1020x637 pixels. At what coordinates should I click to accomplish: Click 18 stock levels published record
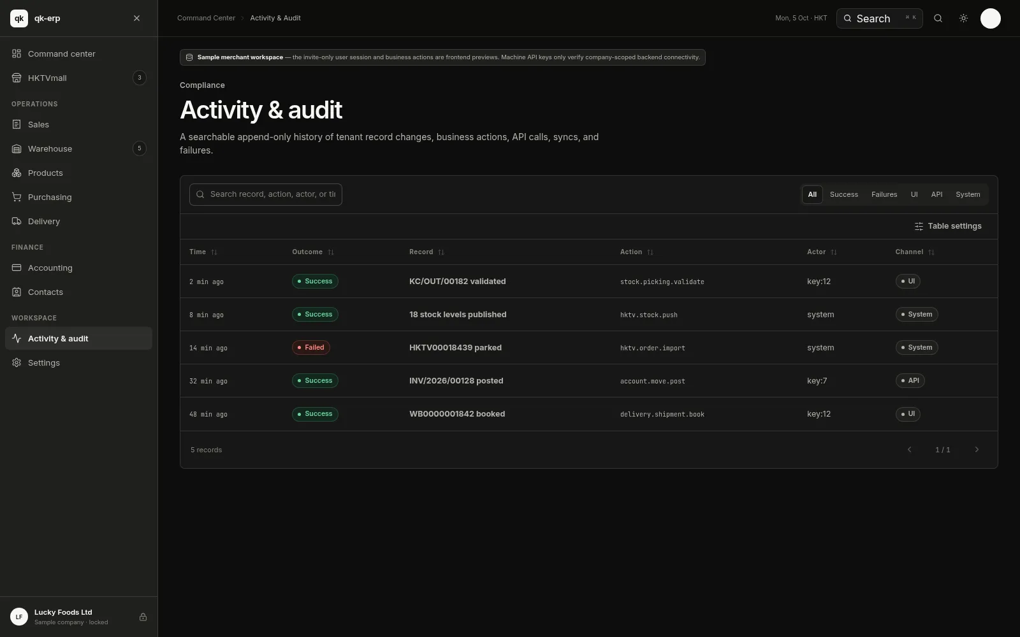(x=458, y=315)
